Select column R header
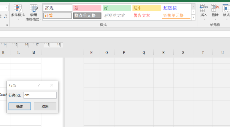This screenshot has height=127, width=230. [163, 52]
